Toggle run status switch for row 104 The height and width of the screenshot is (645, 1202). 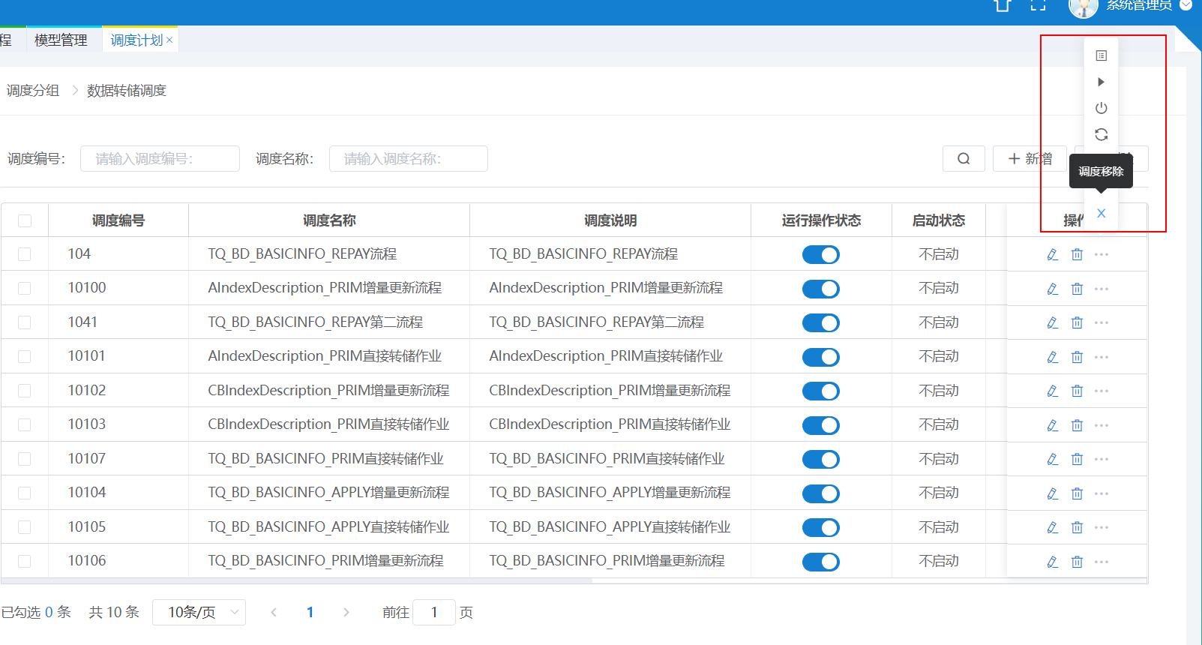[x=821, y=255]
